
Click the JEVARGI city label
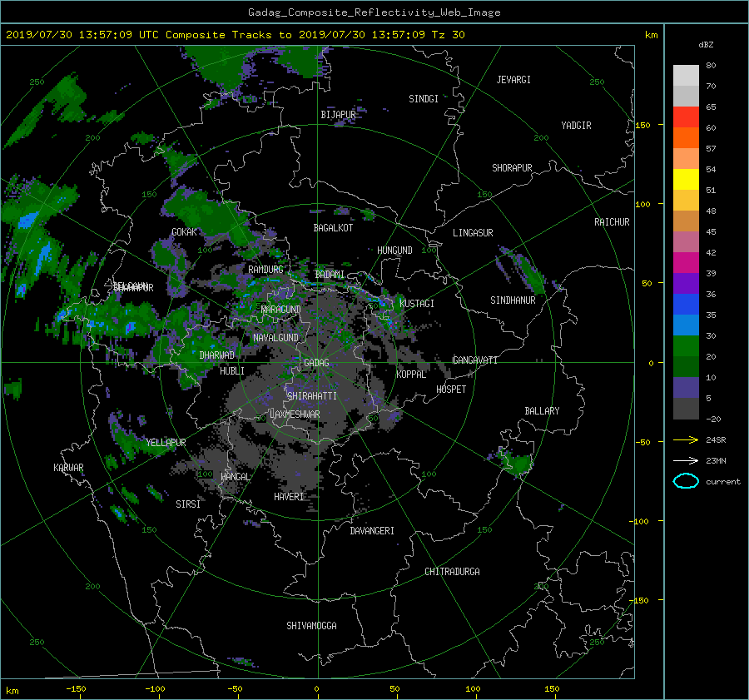(x=513, y=80)
